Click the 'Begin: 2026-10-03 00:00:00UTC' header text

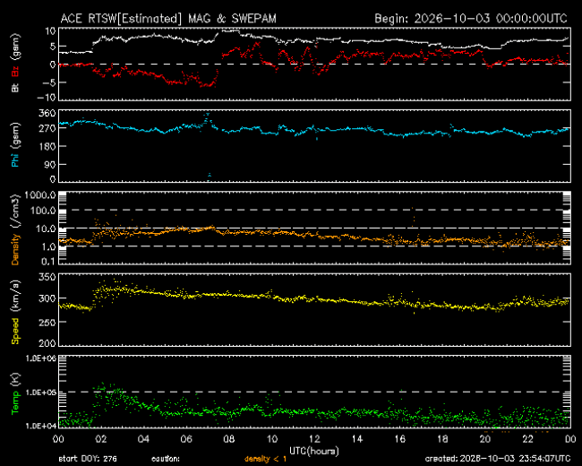[471, 19]
